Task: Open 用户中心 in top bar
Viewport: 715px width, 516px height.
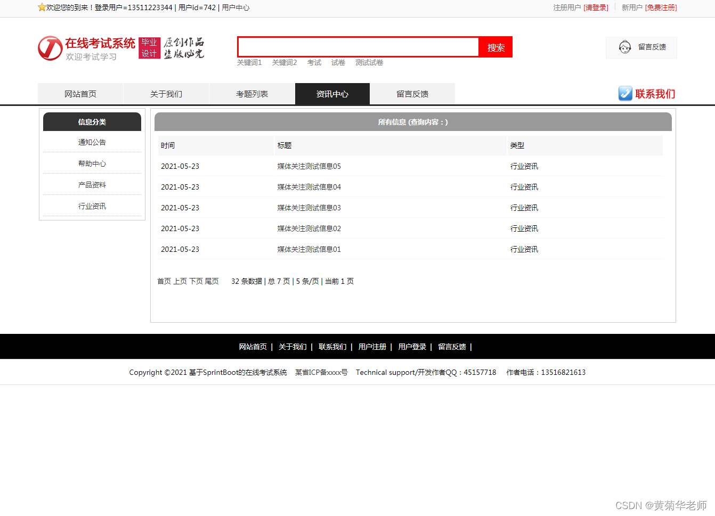Action: [x=235, y=7]
